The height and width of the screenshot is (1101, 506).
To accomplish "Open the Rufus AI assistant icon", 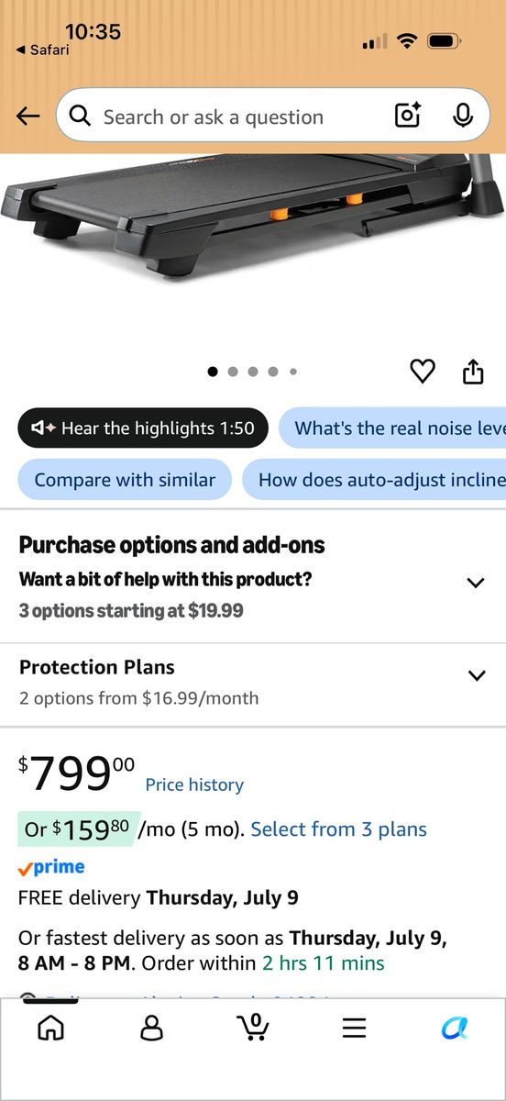I will pos(455,1028).
